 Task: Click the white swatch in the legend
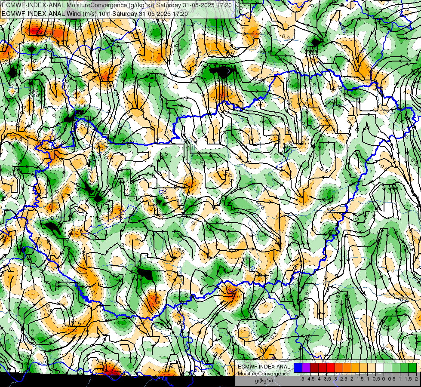pyautogui.click(x=380, y=368)
